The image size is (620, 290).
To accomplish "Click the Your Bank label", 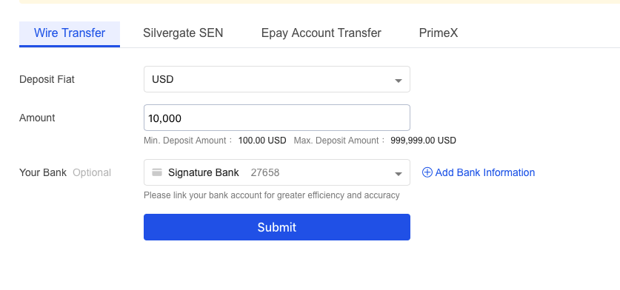I will click(43, 172).
